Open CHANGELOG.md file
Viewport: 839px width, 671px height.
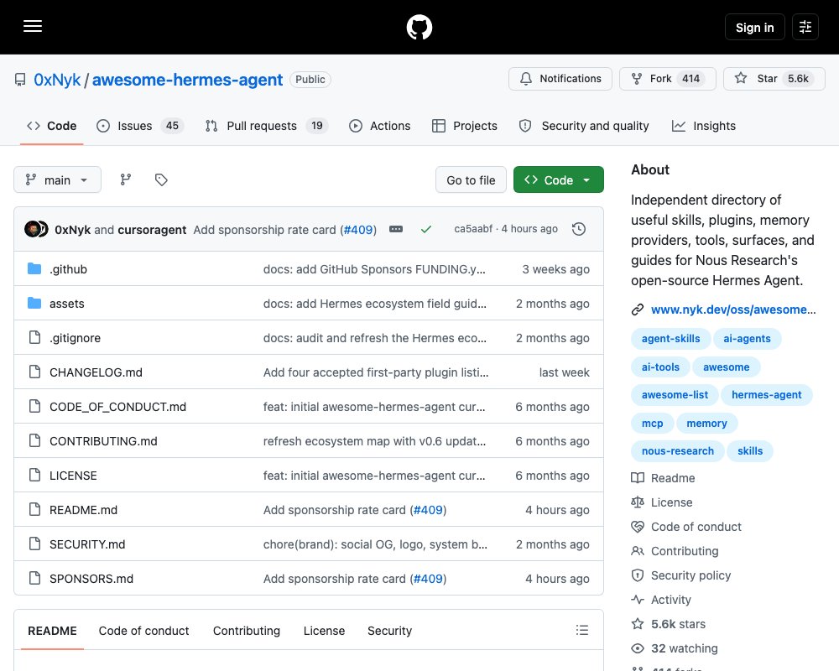coord(96,372)
